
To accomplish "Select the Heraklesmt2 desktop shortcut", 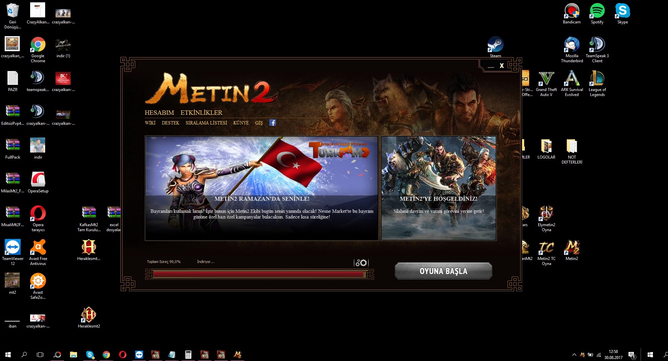I will (x=89, y=318).
